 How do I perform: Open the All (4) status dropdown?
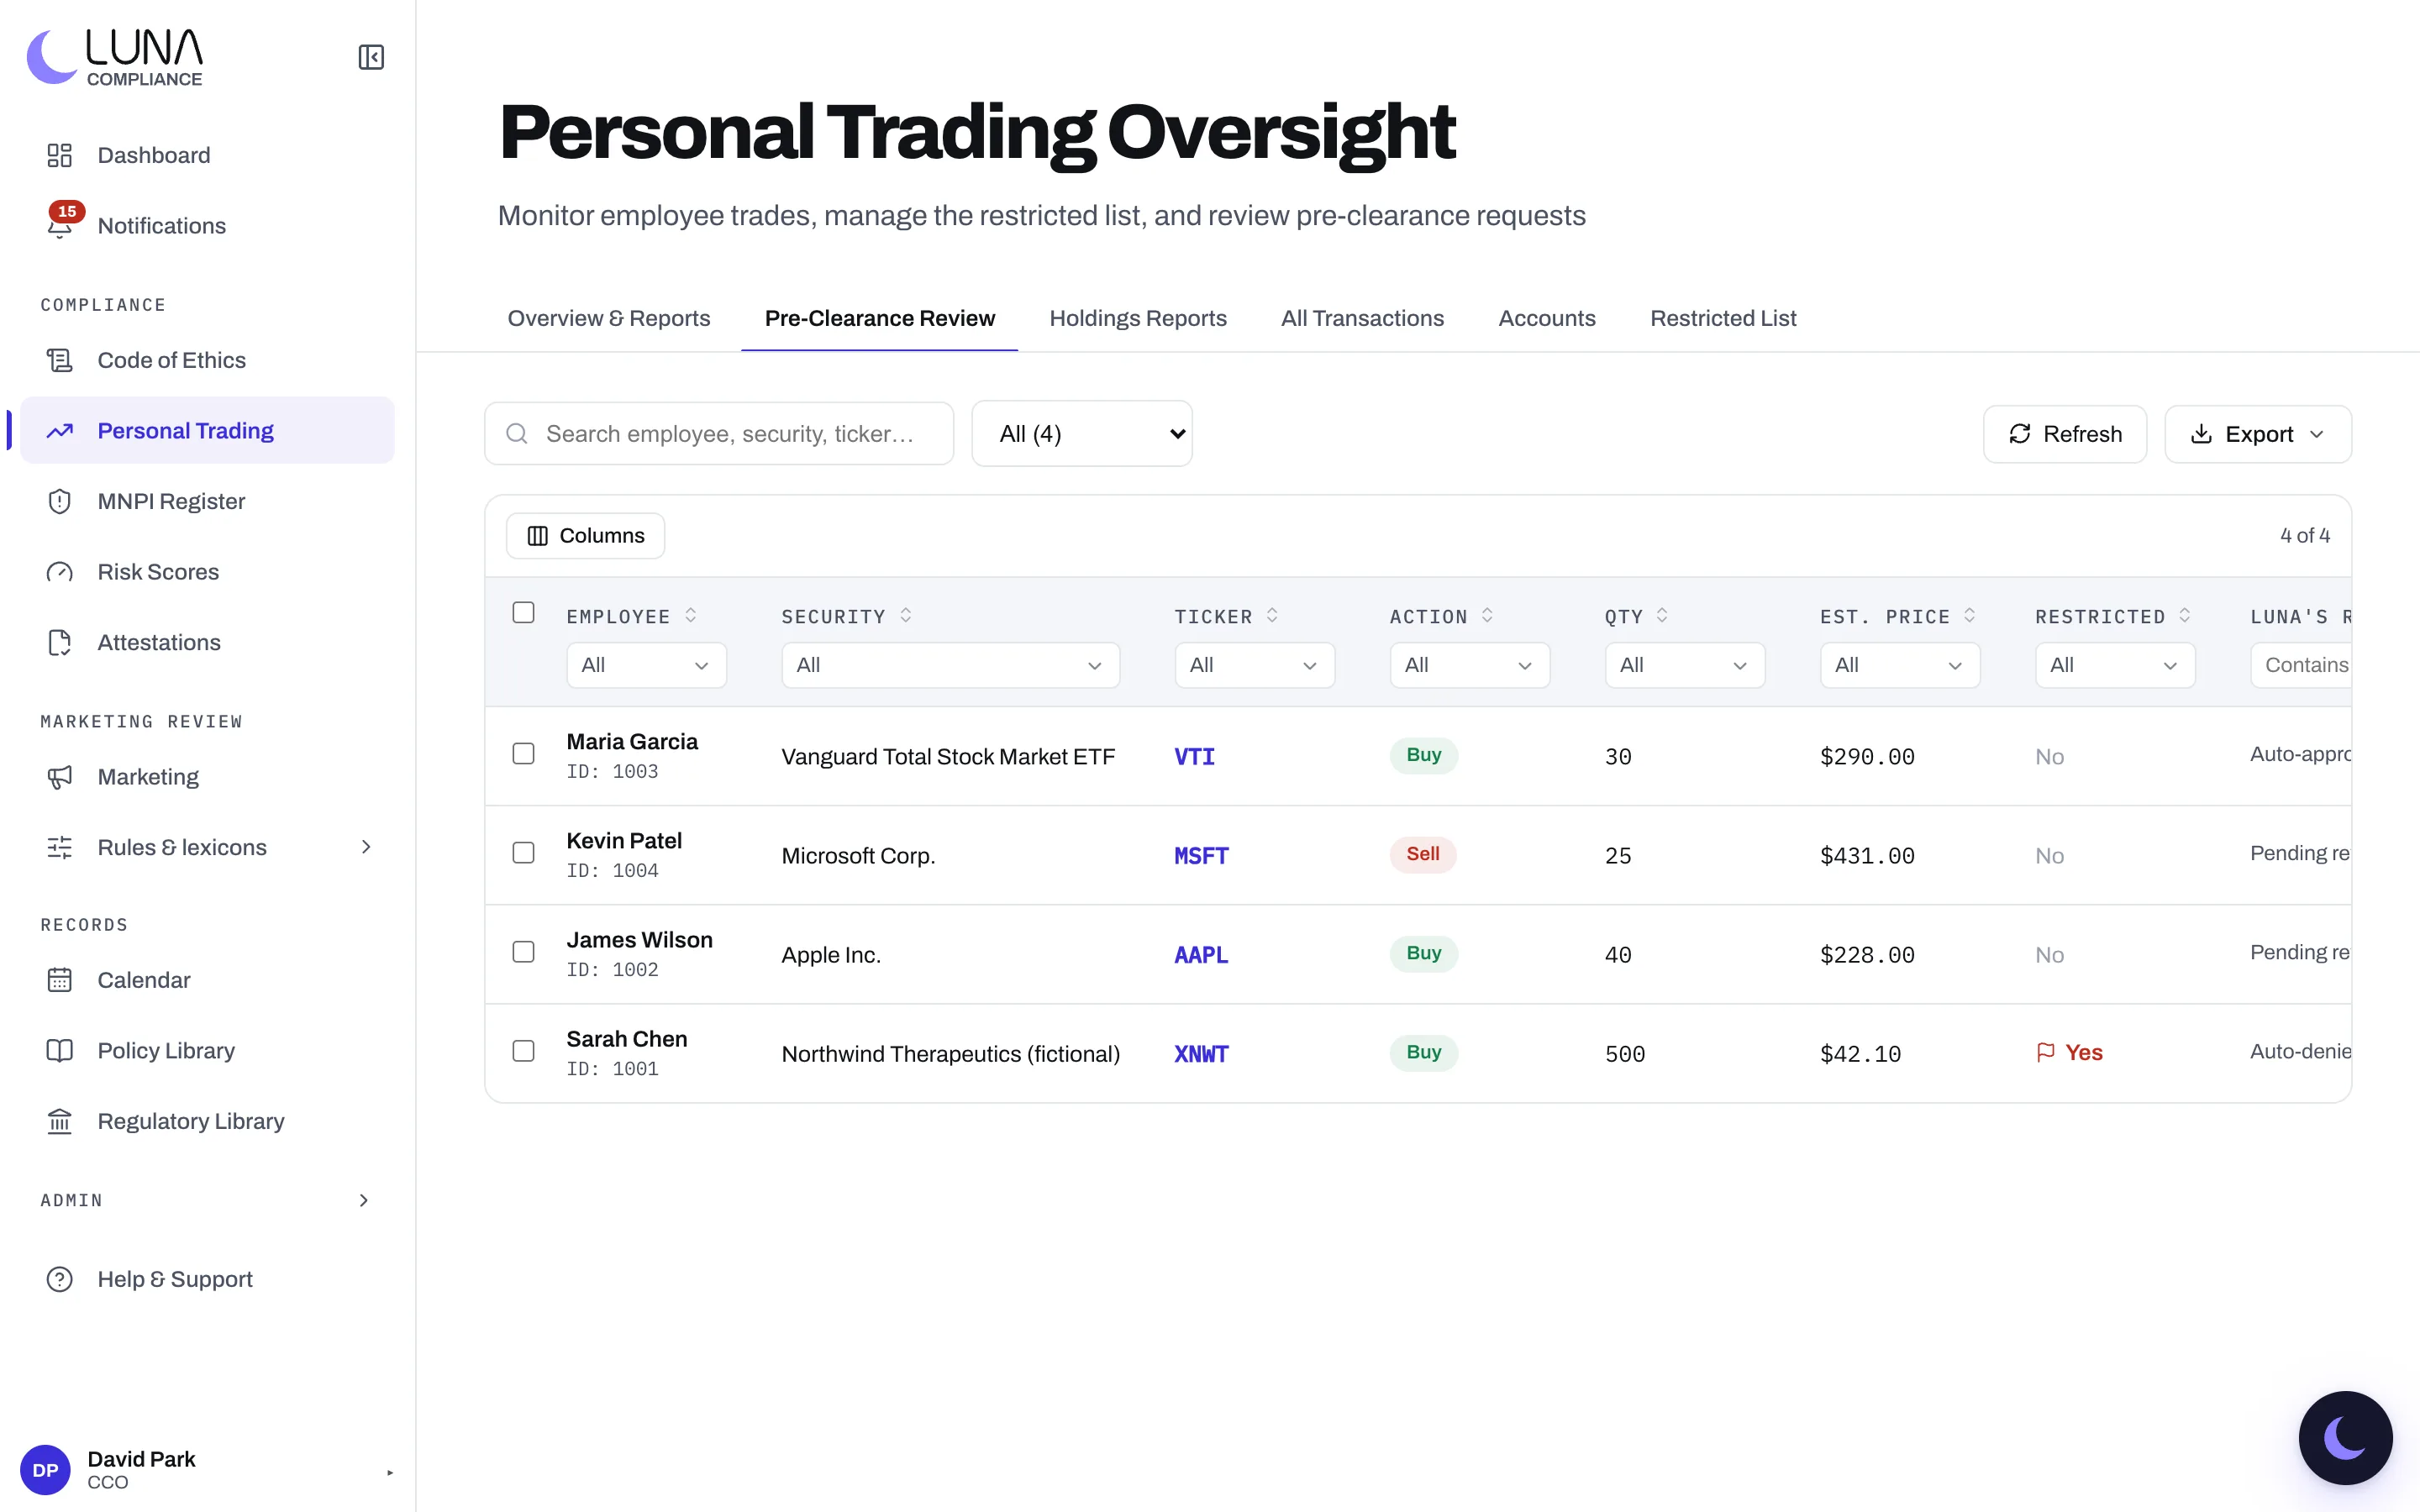pyautogui.click(x=1082, y=434)
